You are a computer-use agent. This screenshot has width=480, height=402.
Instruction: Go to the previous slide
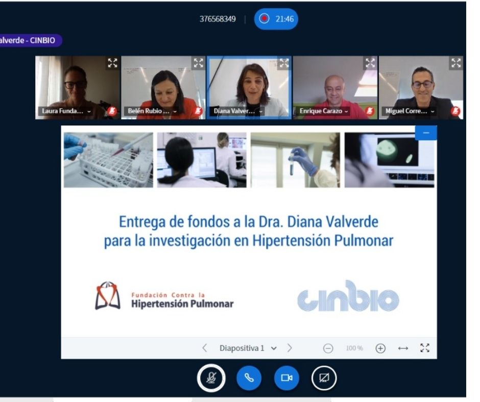pyautogui.click(x=205, y=348)
